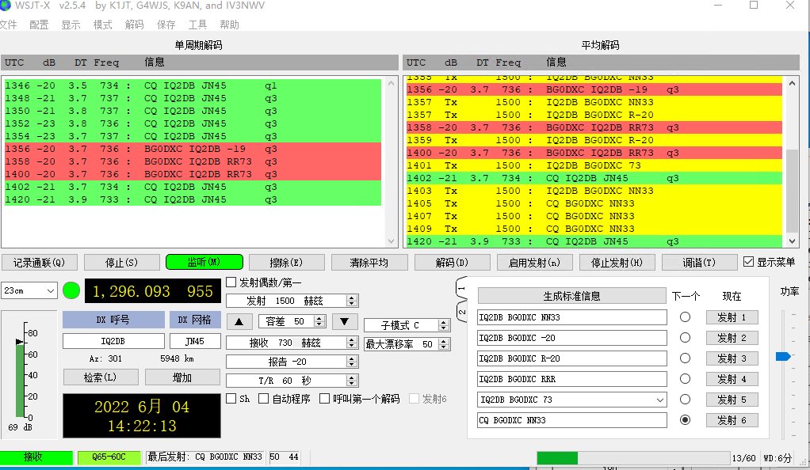Image resolution: width=810 pixels, height=470 pixels.
Task: Expand the IQ2DB BG0DXC 73 message dropdown
Action: [x=659, y=400]
